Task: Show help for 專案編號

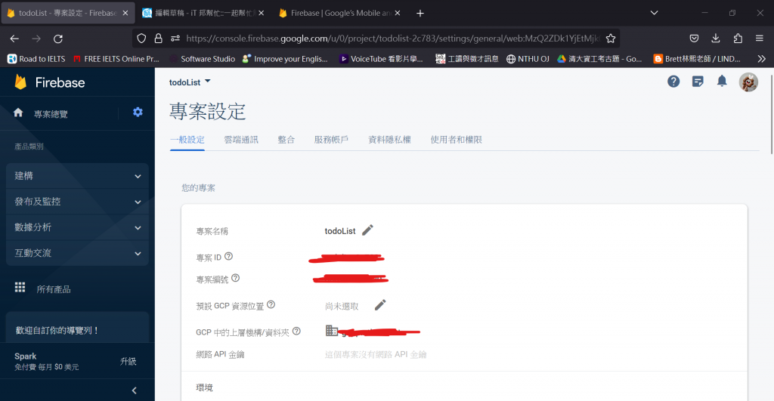Action: [x=236, y=278]
